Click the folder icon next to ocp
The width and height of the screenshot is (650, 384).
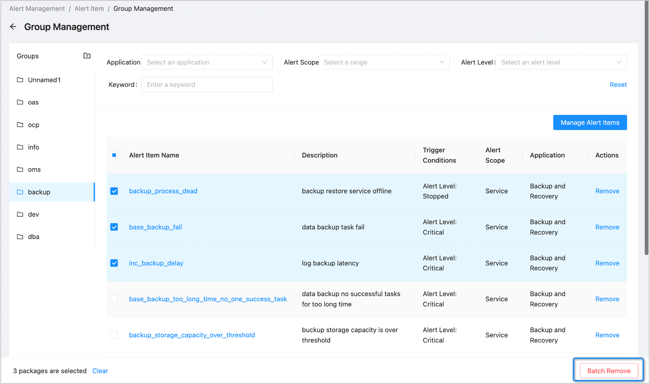[20, 125]
